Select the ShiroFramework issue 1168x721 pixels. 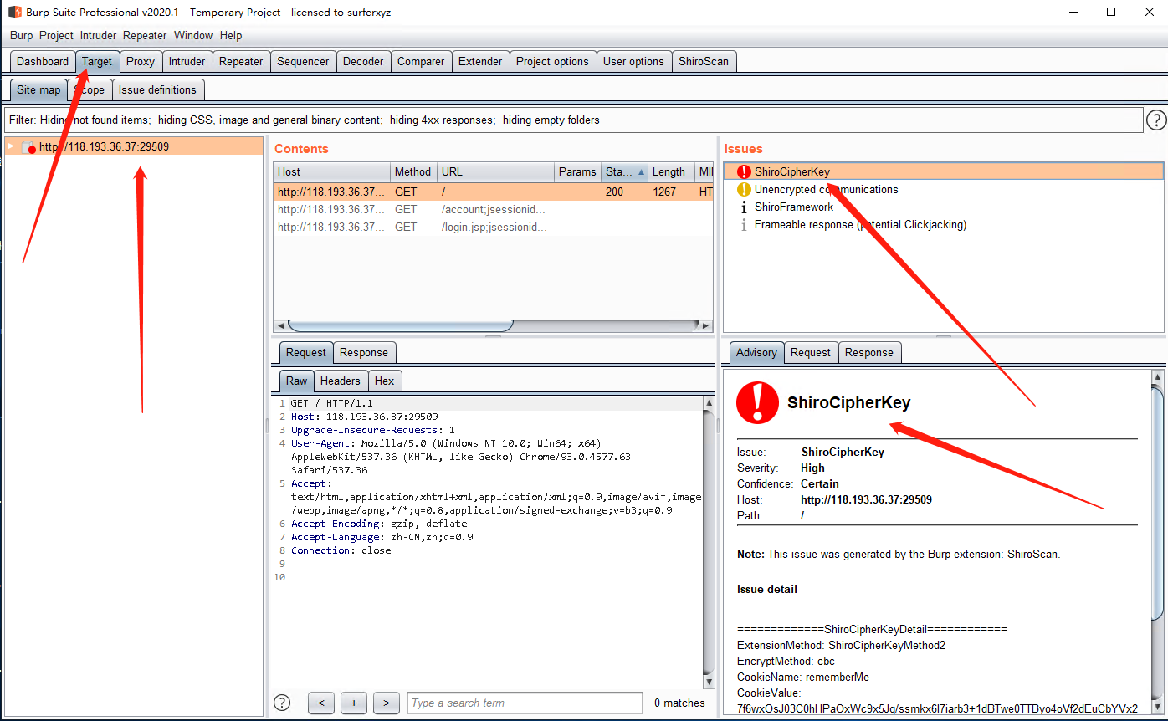pos(944,207)
